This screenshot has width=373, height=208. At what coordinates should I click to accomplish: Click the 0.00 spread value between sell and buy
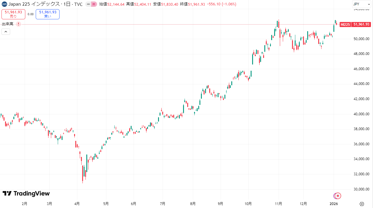pyautogui.click(x=30, y=14)
